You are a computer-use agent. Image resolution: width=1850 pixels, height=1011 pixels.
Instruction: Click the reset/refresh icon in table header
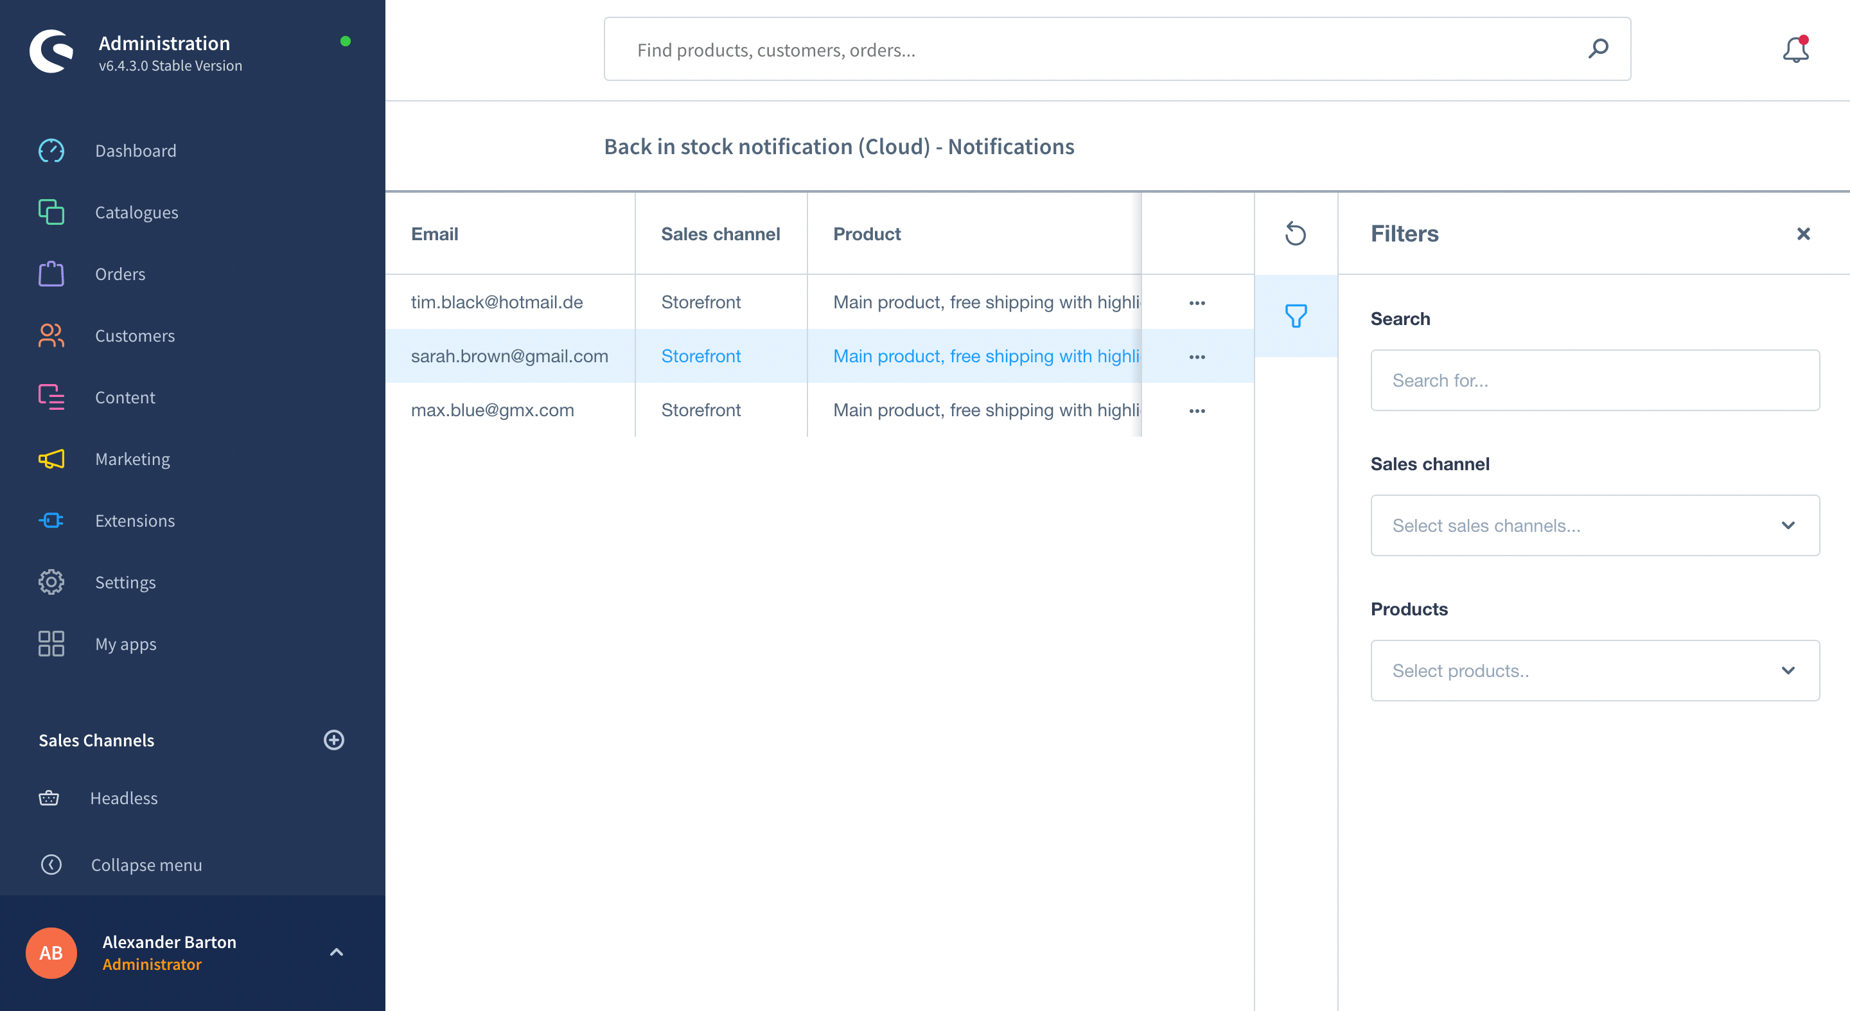[x=1295, y=234]
